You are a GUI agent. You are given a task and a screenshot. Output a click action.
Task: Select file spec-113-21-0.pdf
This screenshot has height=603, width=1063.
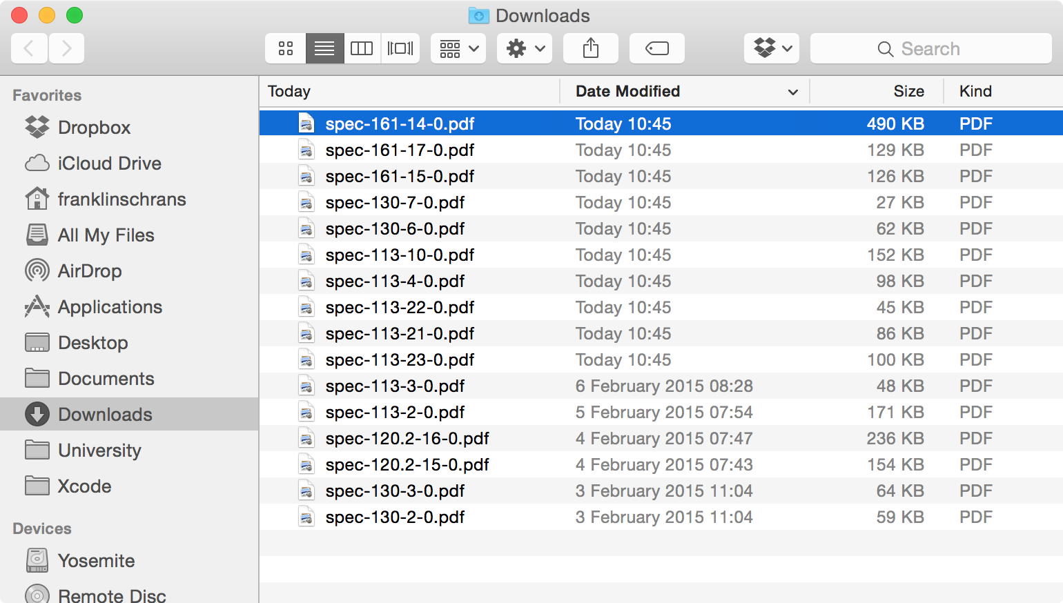click(x=661, y=333)
